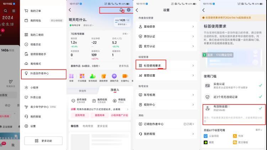The width and height of the screenshot is (267, 150).
Task: Tap the 更多功能 button
Action: pyautogui.click(x=43, y=141)
